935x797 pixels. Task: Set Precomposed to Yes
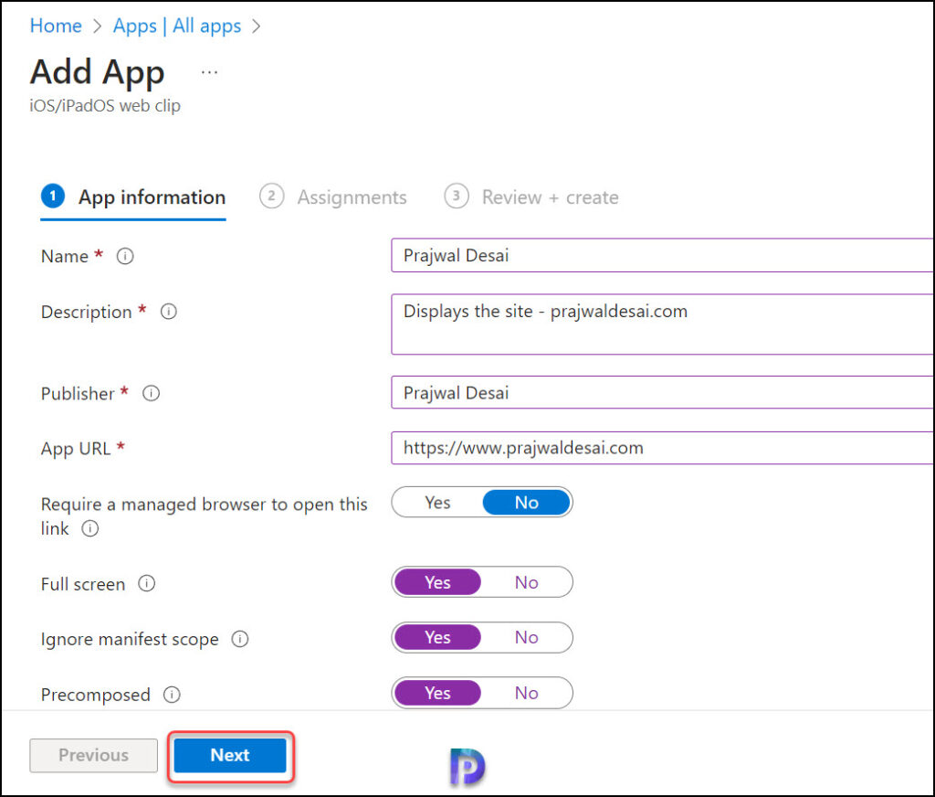point(437,693)
